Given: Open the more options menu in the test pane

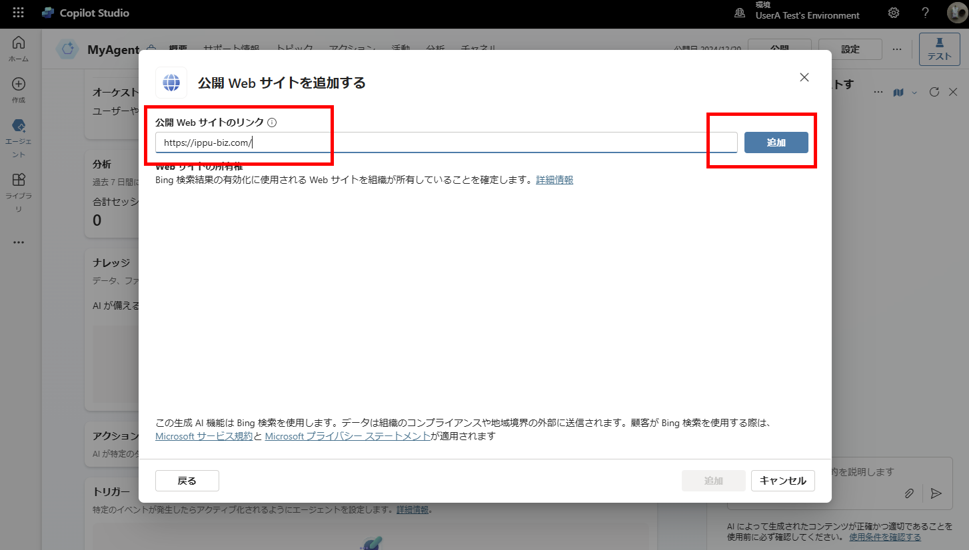Looking at the screenshot, I should coord(878,92).
